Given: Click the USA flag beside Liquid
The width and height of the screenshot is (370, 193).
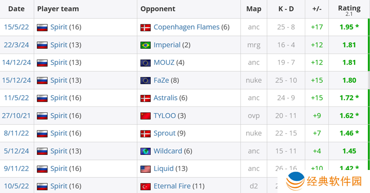Looking at the screenshot, I should pyautogui.click(x=145, y=169).
